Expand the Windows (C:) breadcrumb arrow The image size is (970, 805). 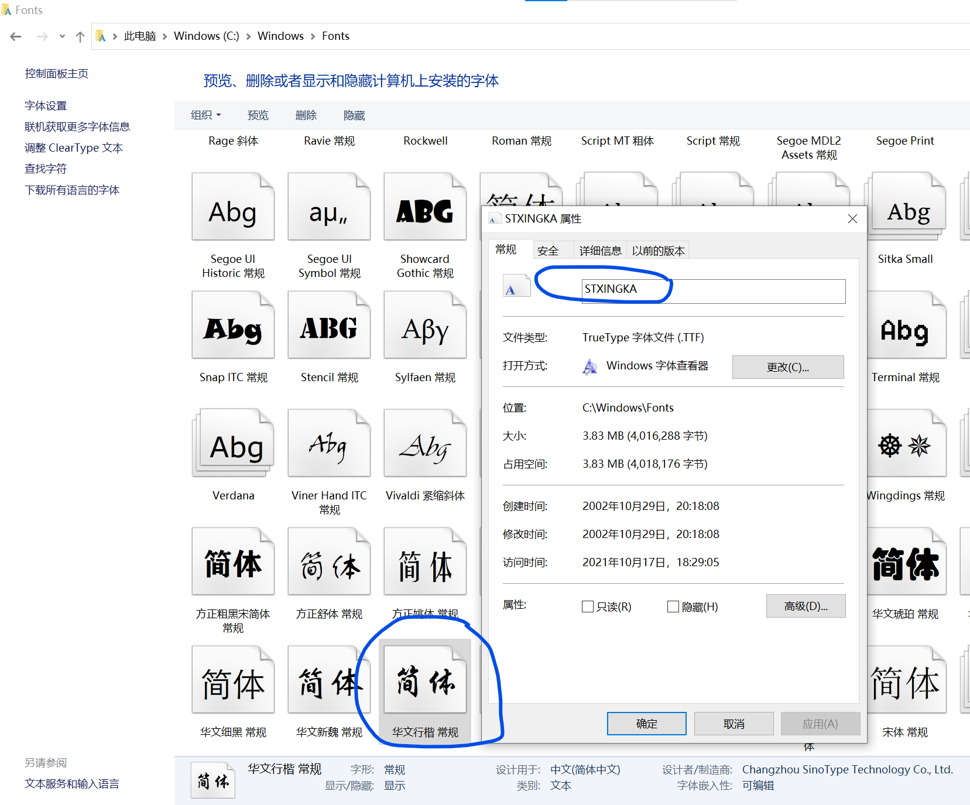(x=248, y=36)
